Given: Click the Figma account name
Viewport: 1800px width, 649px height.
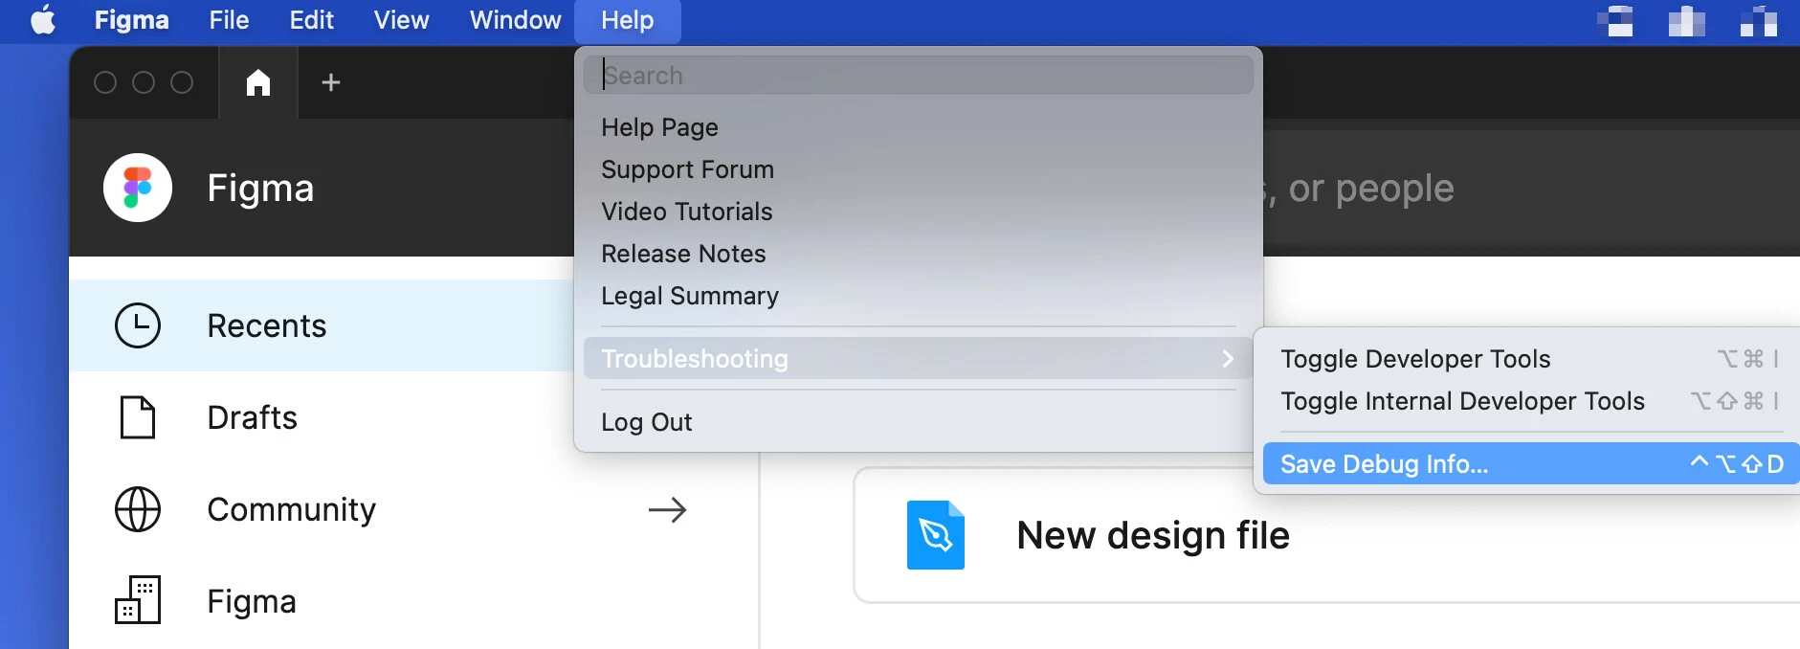Looking at the screenshot, I should point(260,189).
